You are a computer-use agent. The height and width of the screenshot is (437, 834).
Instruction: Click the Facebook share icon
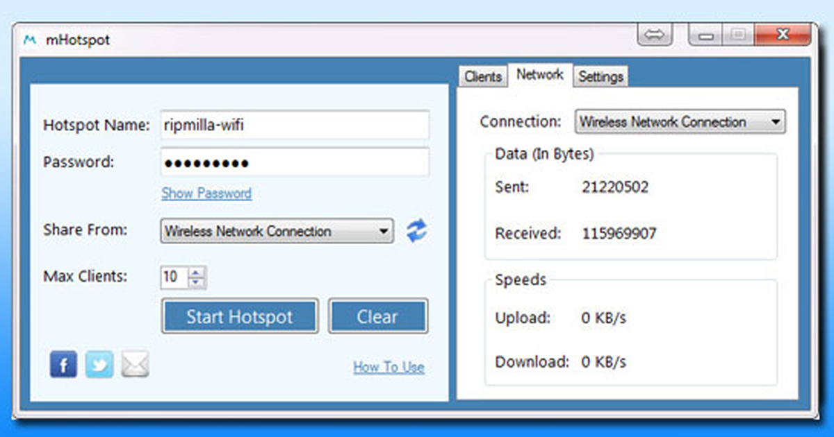(63, 363)
